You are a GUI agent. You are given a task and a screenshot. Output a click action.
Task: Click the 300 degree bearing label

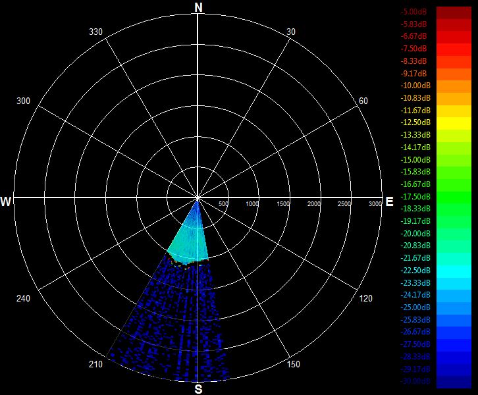tap(23, 101)
